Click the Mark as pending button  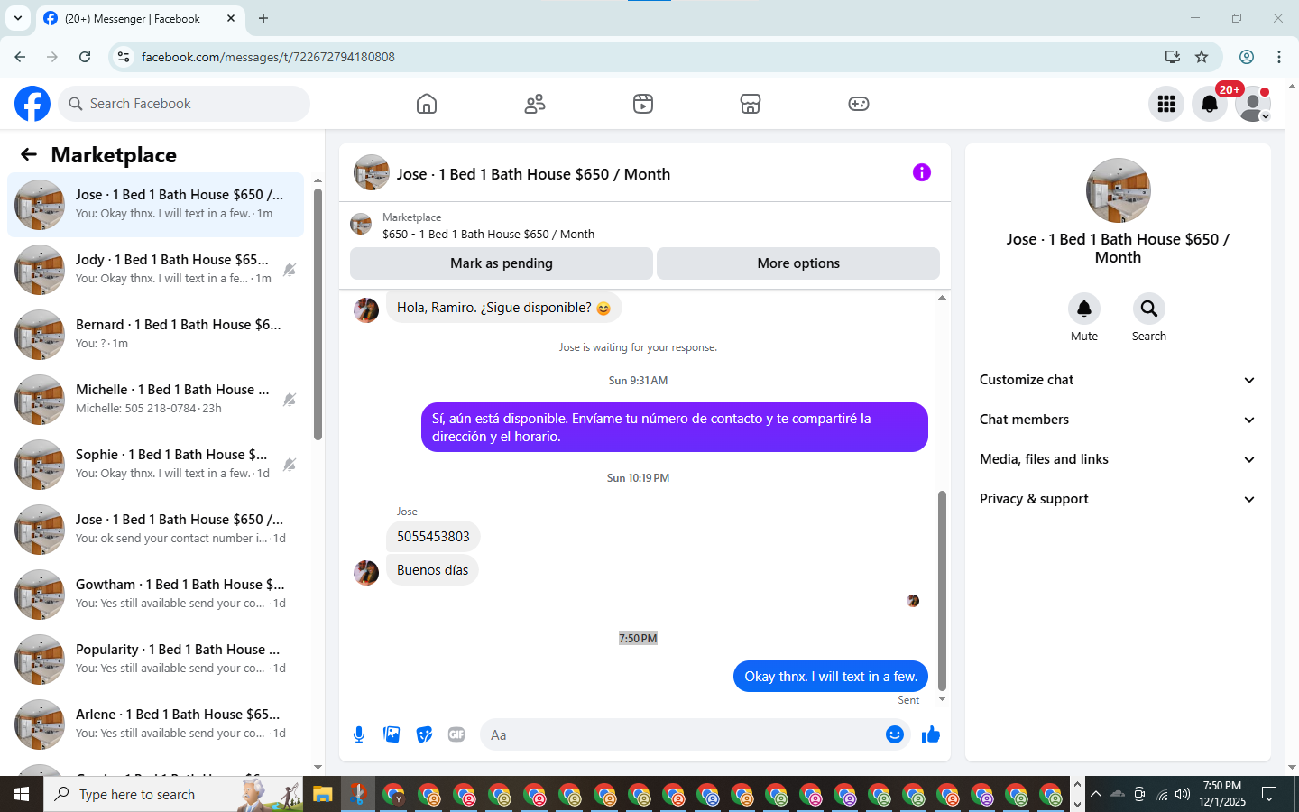[502, 263]
